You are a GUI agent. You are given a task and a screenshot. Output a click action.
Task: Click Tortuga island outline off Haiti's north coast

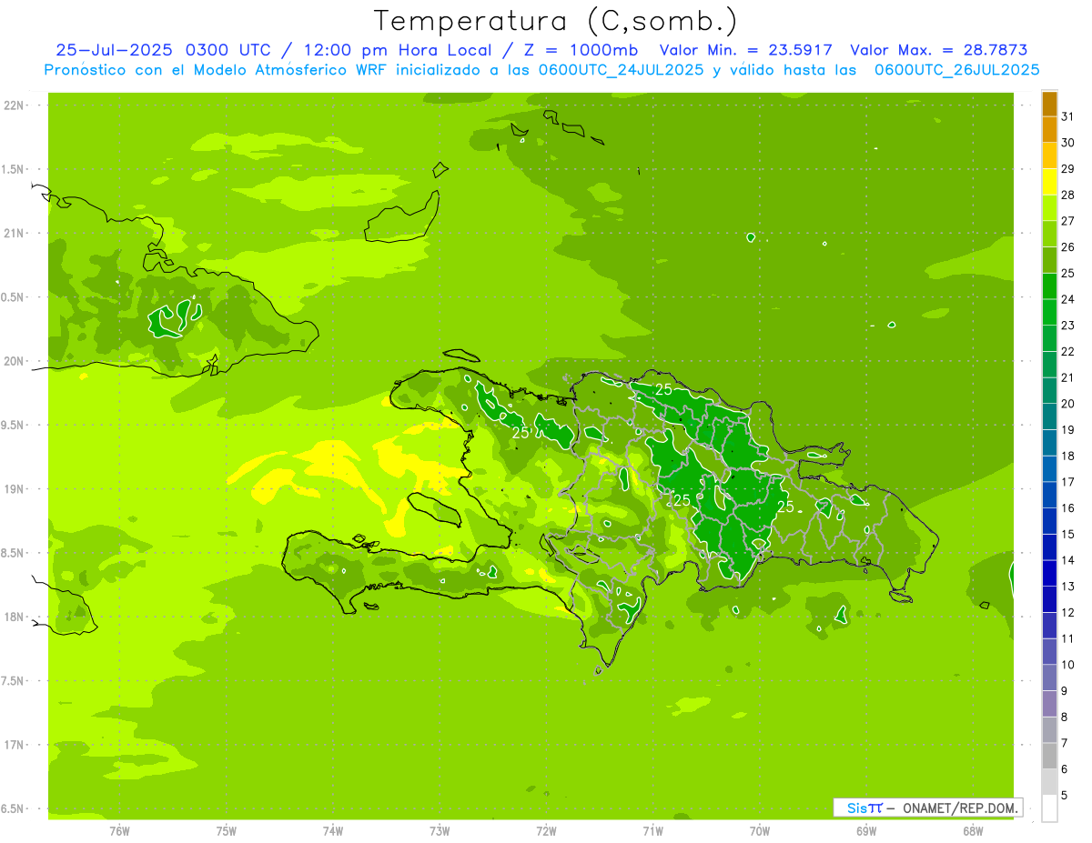461,356
